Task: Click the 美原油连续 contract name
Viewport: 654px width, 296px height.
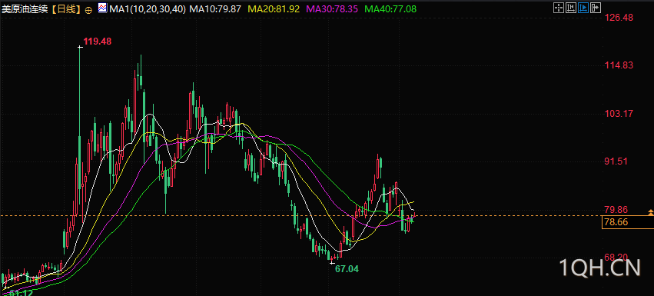Action: (25, 8)
